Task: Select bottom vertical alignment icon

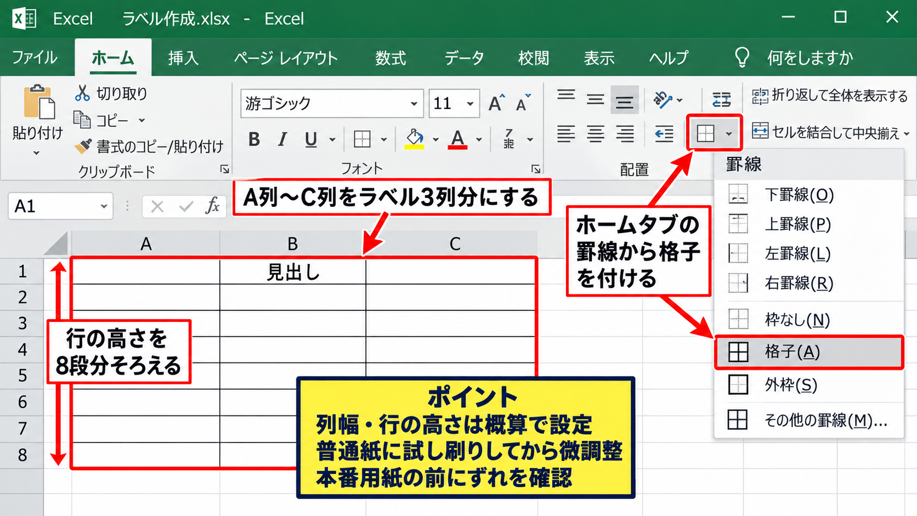Action: 624,100
